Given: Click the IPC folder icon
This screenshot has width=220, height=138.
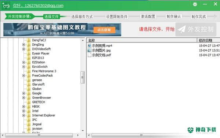Looking at the screenshot, I should coord(29,120).
